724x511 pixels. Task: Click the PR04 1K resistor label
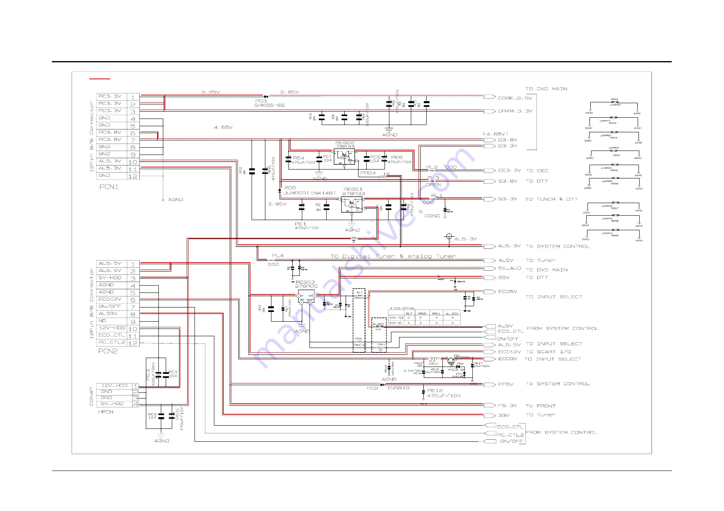(x=375, y=173)
